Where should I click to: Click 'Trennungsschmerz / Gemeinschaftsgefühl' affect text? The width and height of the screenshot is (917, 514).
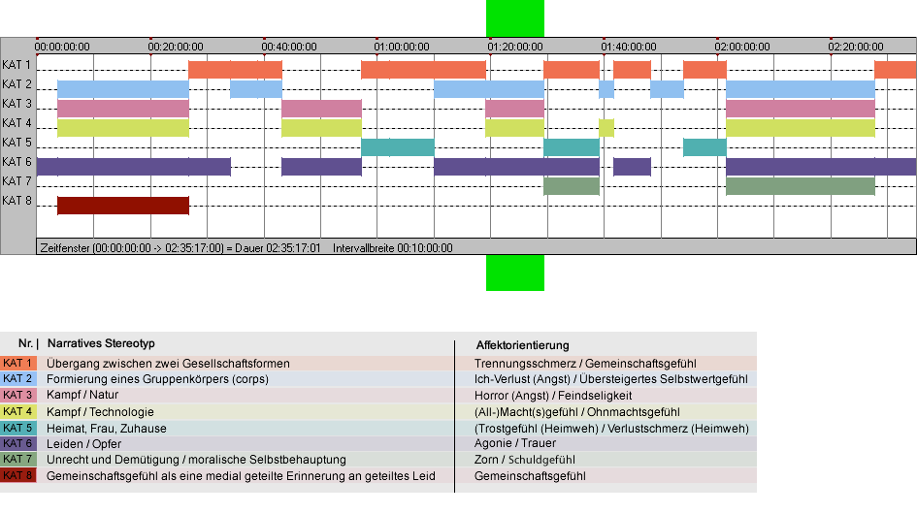585,363
